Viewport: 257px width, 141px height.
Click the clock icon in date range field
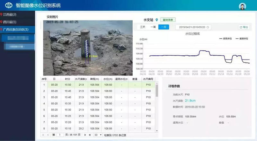click(x=178, y=27)
